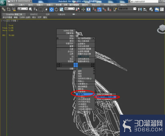165x136 pixels.
Task: Switch to 对象绘制 ribbon tab
Action: (x=61, y=14)
